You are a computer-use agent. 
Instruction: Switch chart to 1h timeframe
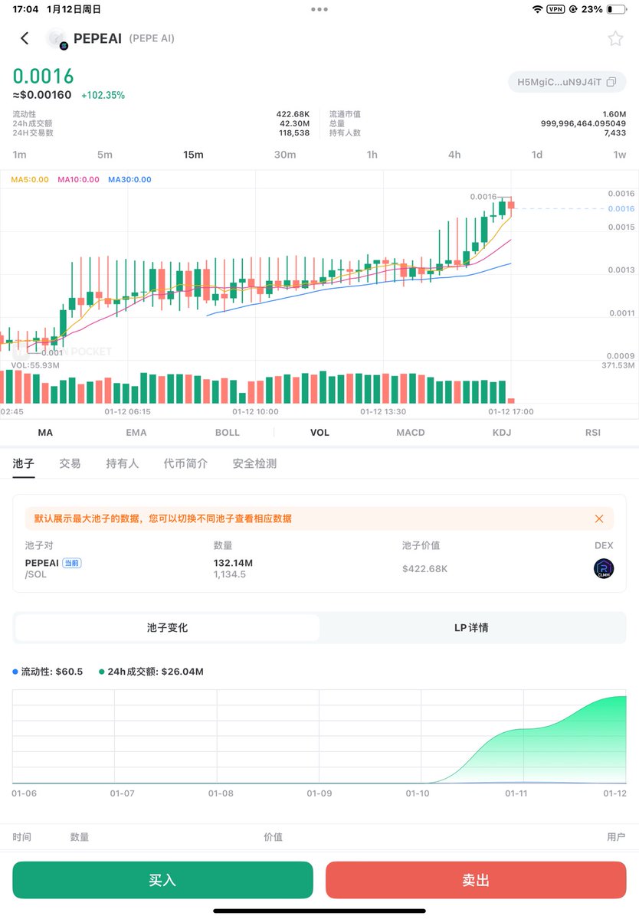(x=372, y=155)
